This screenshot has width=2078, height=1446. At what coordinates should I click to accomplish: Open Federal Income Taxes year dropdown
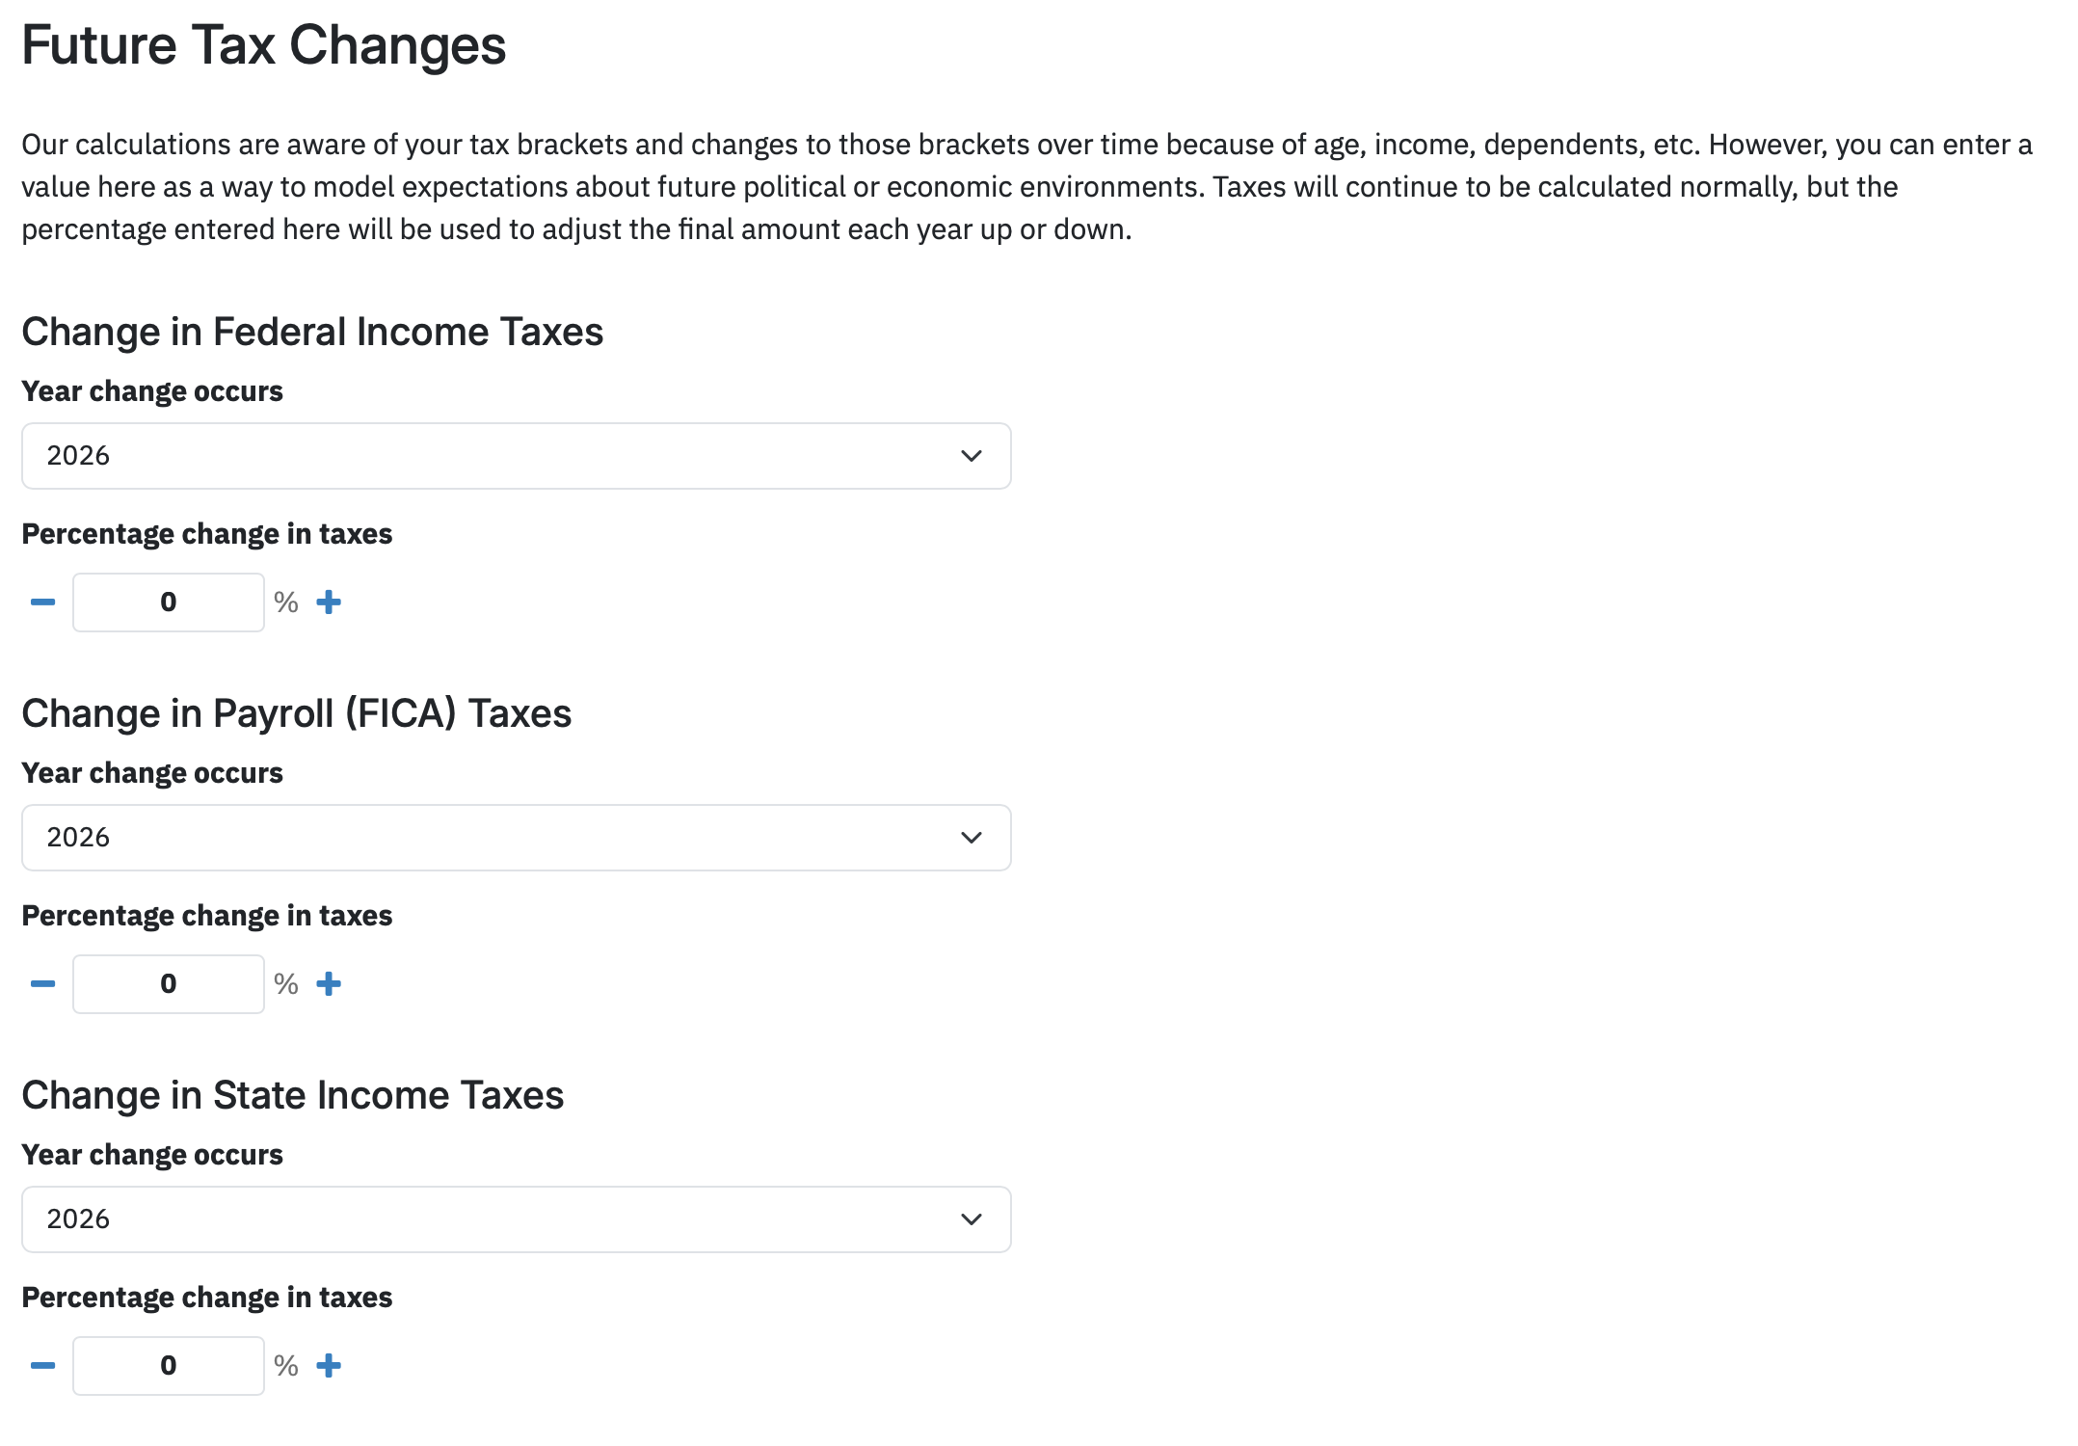click(x=517, y=456)
